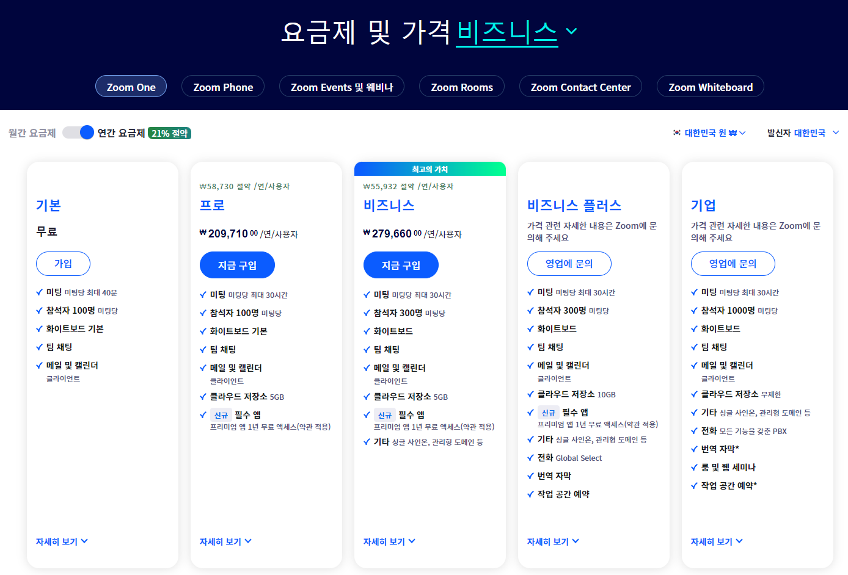Click the 팀 채팅 checkmark in the 기본 card

click(40, 347)
